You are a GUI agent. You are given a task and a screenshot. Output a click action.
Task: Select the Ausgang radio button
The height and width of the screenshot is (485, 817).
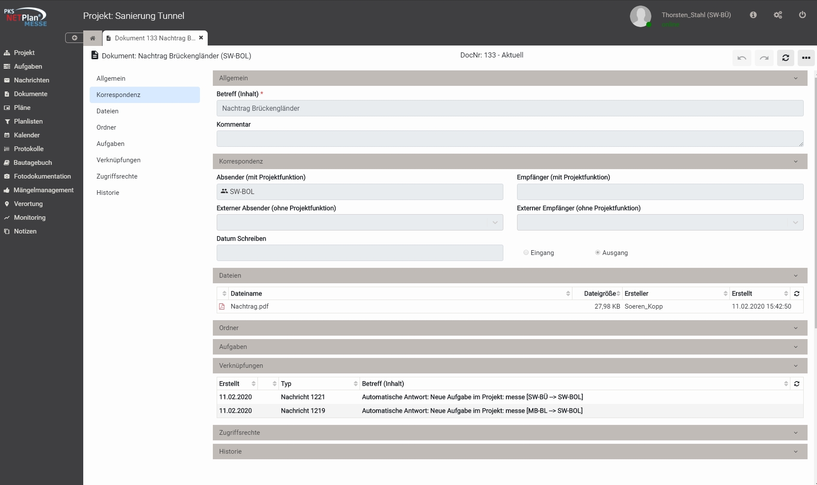(598, 253)
